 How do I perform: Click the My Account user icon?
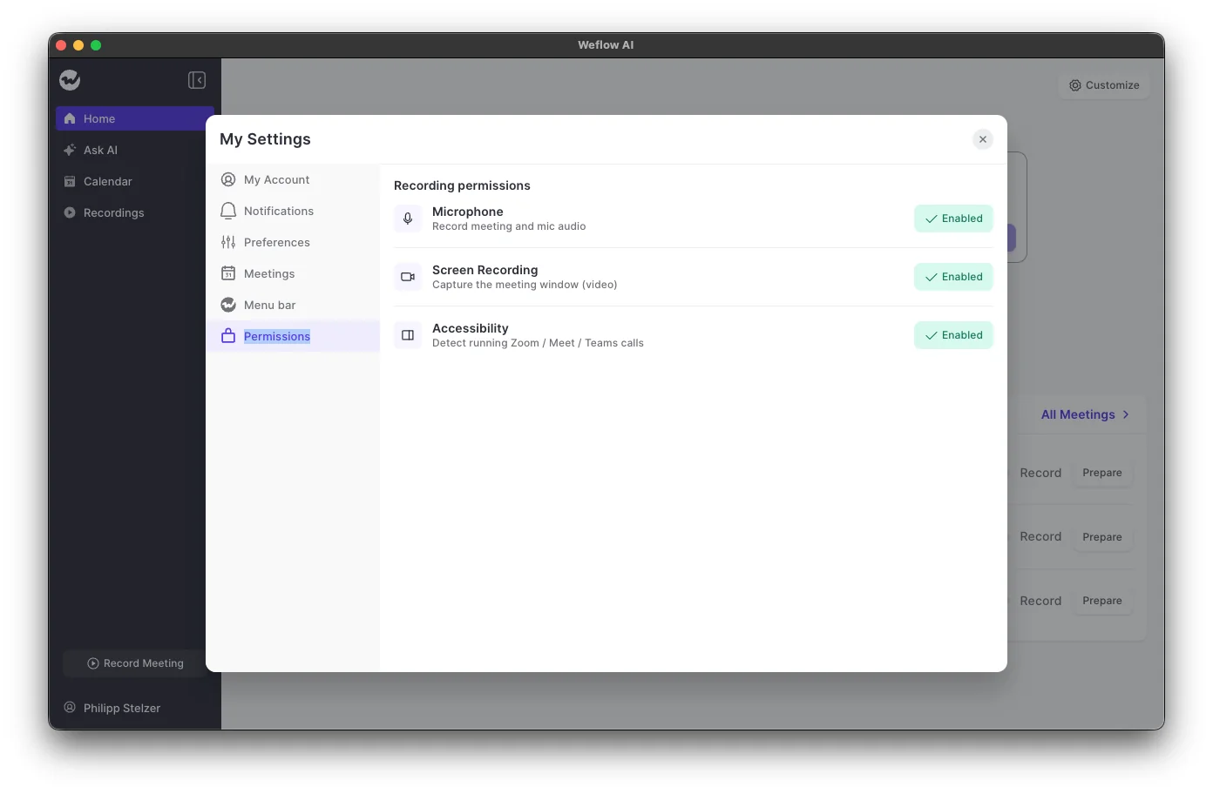click(228, 179)
